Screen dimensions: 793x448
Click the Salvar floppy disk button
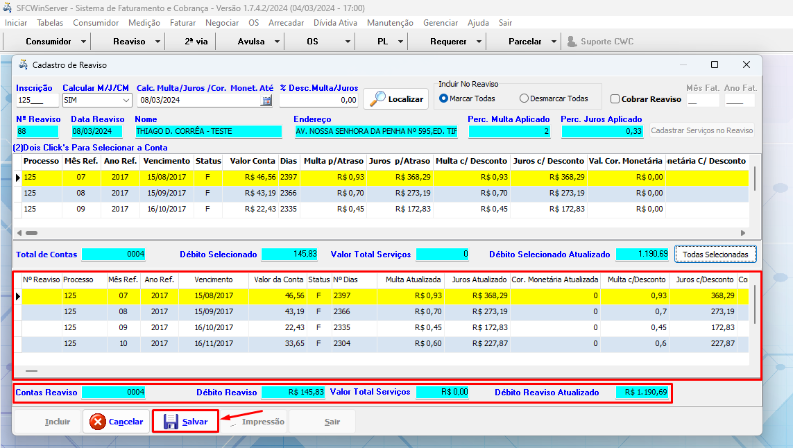click(186, 422)
